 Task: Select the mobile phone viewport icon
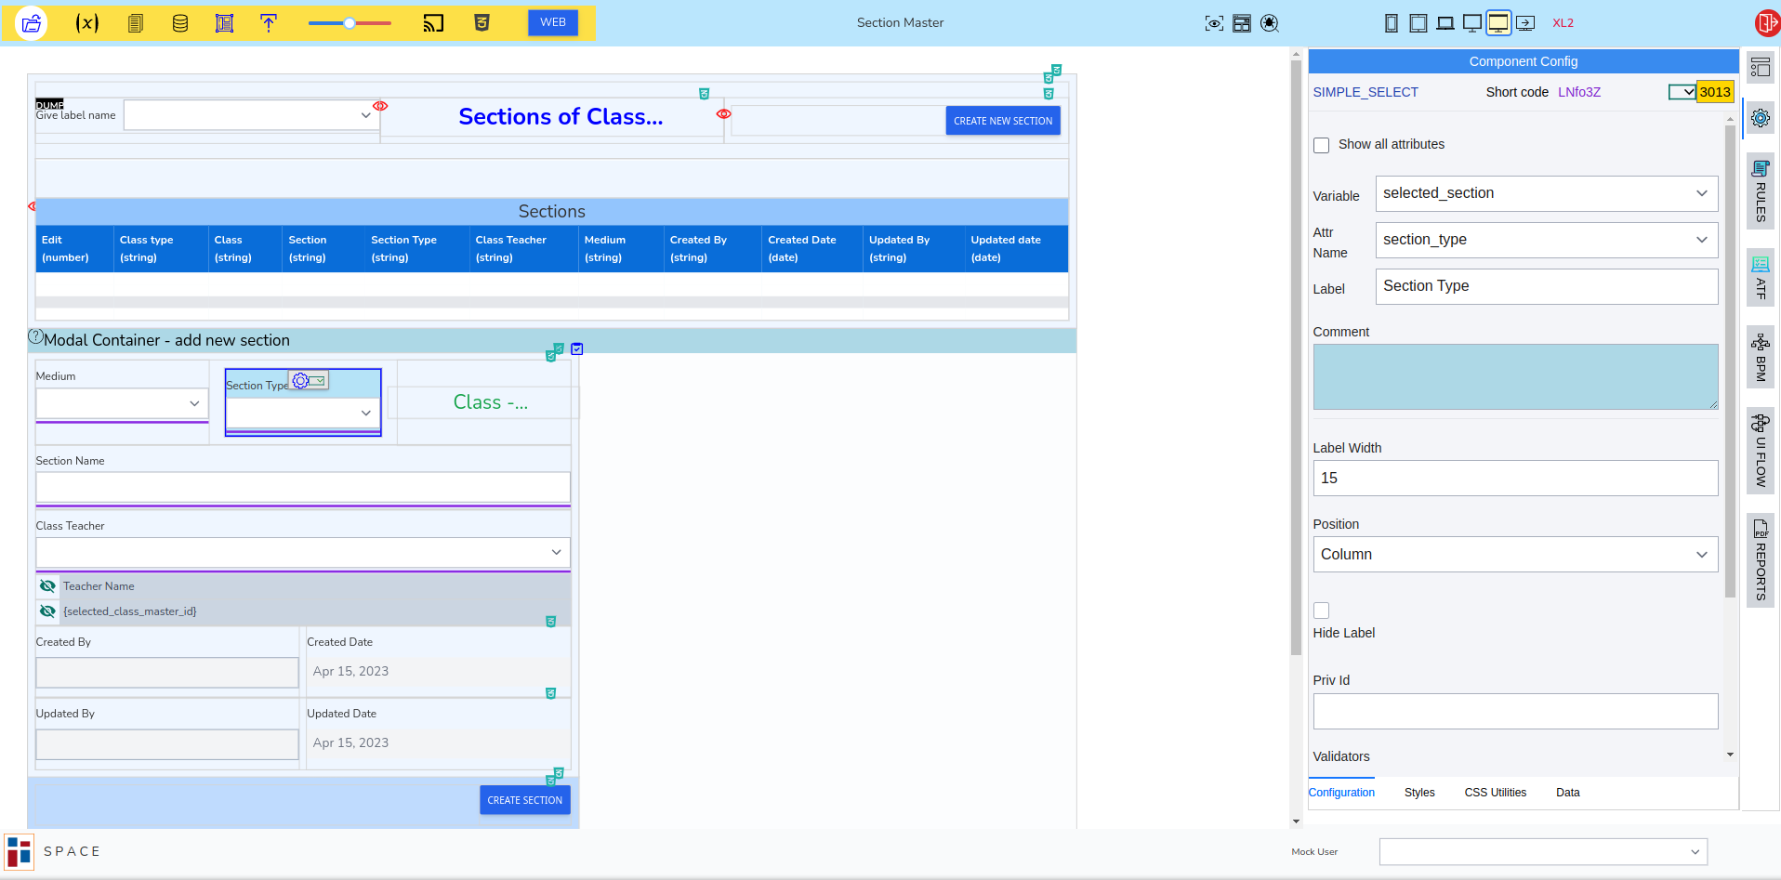pyautogui.click(x=1391, y=23)
